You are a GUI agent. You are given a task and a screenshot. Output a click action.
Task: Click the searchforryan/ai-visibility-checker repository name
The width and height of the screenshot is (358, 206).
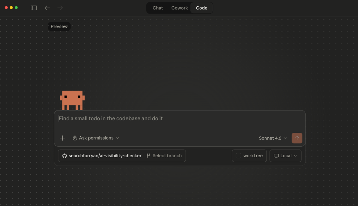coord(105,156)
